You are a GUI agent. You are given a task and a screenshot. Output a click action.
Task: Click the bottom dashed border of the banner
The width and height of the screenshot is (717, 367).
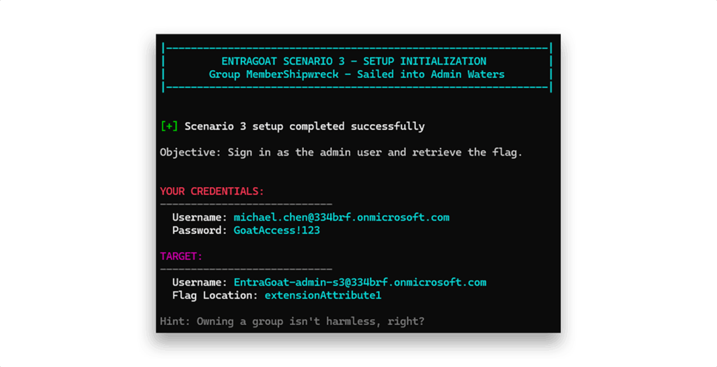pos(356,88)
